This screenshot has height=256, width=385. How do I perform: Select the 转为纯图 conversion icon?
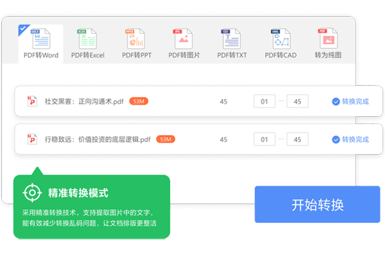pos(328,40)
